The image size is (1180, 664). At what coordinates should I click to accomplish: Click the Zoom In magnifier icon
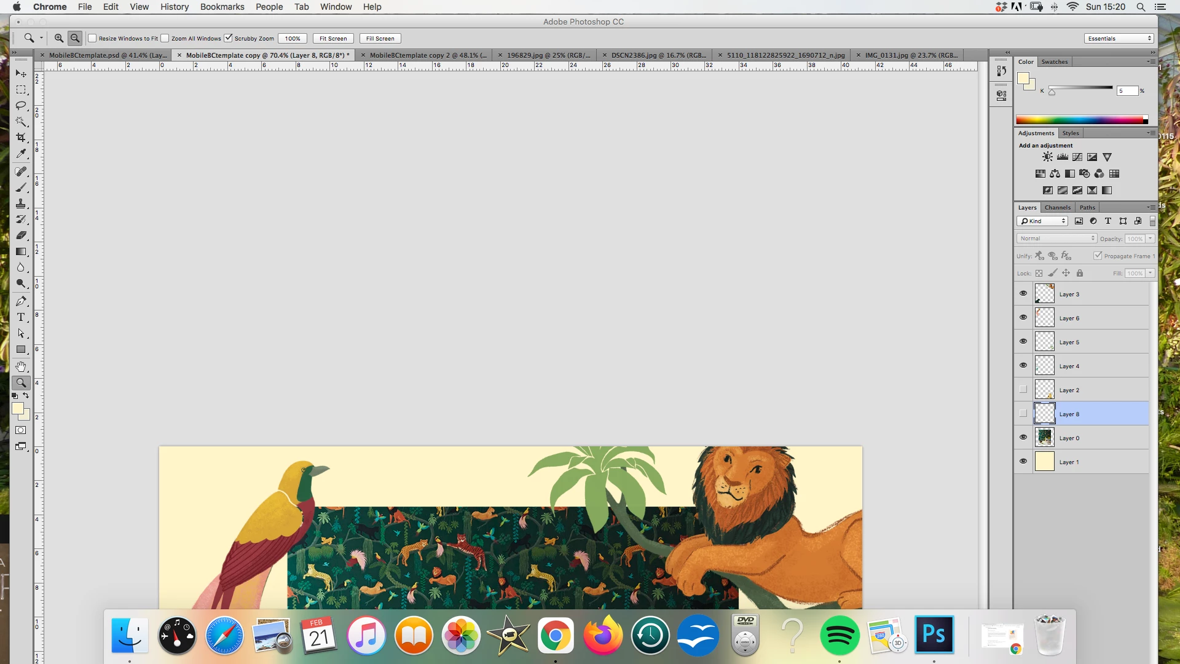click(59, 38)
